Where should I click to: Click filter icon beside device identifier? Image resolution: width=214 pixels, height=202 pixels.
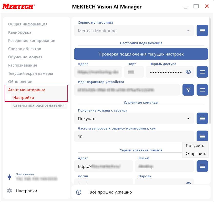point(188,90)
